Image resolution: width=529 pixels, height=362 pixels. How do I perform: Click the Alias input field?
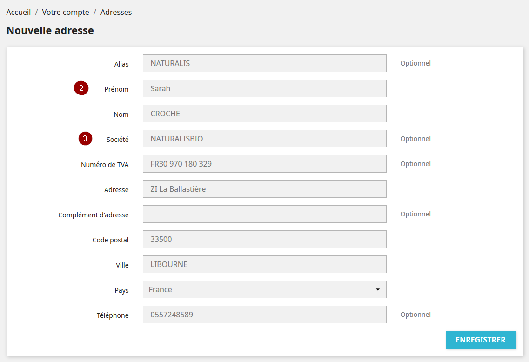264,63
